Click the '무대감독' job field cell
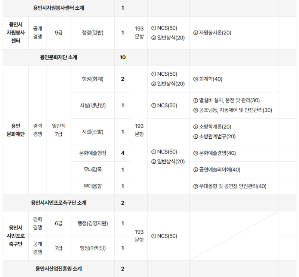The height and width of the screenshot is (277, 299). tap(93, 170)
